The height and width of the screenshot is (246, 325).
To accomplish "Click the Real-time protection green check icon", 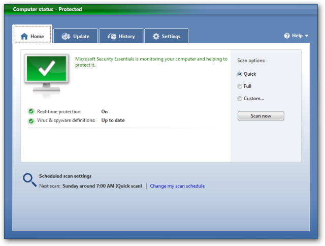I will (x=31, y=112).
